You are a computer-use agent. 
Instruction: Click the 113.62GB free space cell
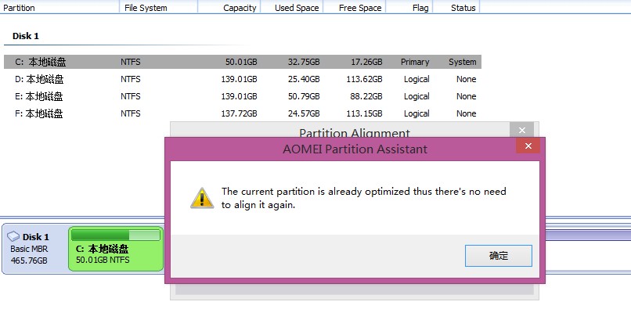[x=364, y=79]
